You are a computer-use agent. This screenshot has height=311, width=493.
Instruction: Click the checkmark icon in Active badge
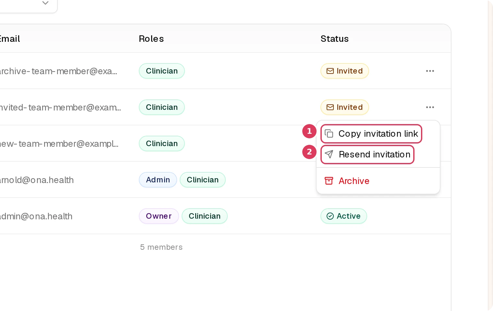tap(330, 216)
